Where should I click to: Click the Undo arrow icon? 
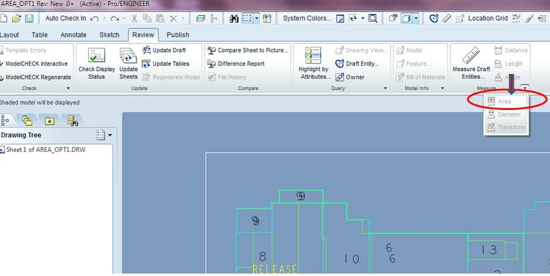(94, 18)
